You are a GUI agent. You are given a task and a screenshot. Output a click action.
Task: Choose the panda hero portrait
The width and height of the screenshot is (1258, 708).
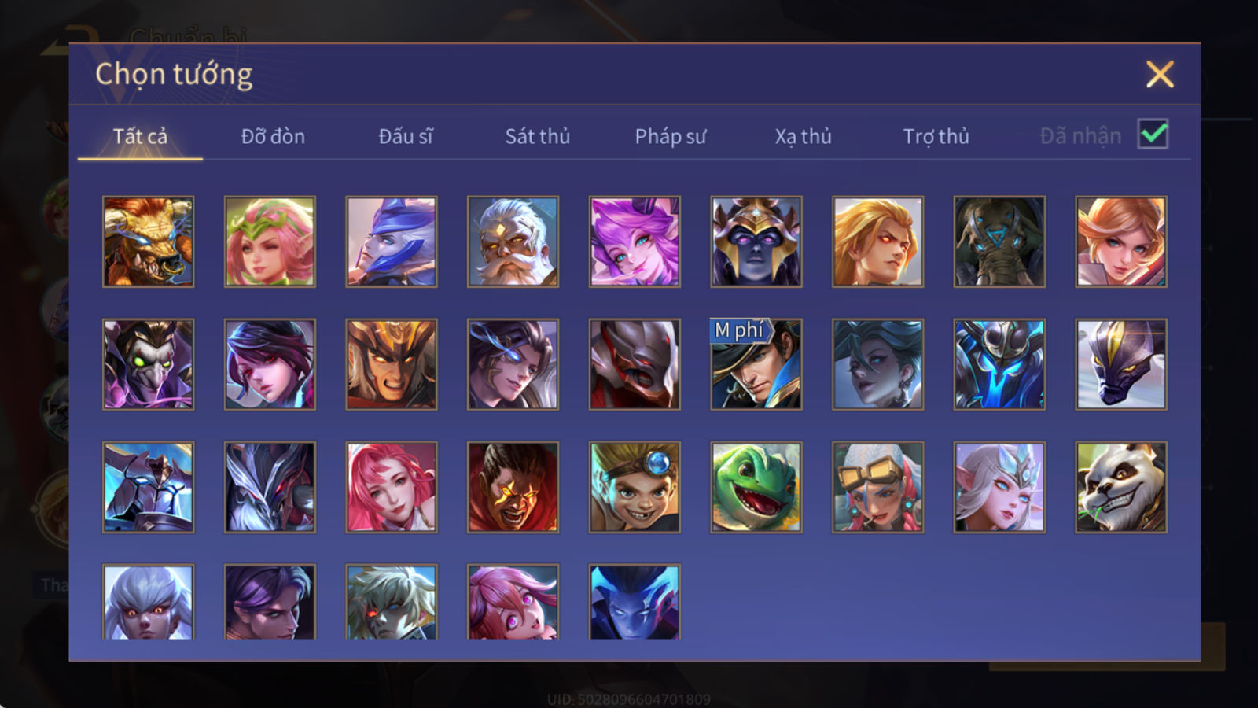pyautogui.click(x=1120, y=487)
